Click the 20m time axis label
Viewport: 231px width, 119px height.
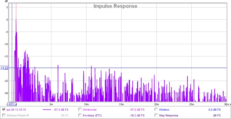click(x=156, y=104)
